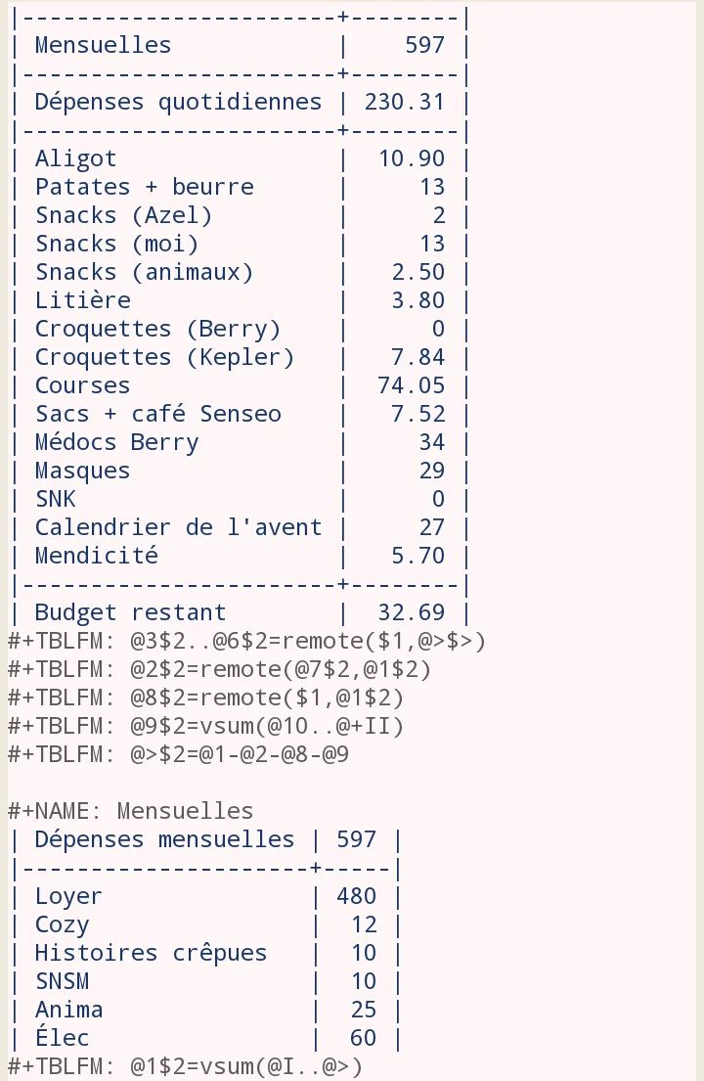Select the Snacks (Azel) amount 2
704x1081 pixels.
[439, 216]
